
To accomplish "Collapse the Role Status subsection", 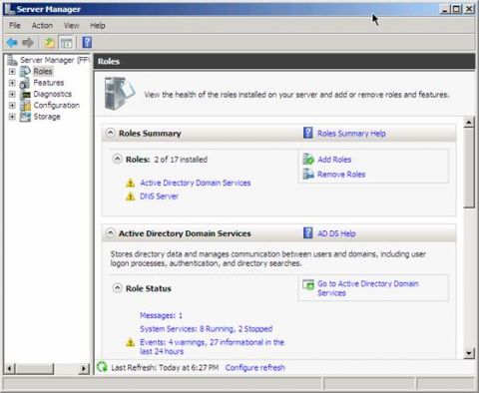I will click(117, 288).
